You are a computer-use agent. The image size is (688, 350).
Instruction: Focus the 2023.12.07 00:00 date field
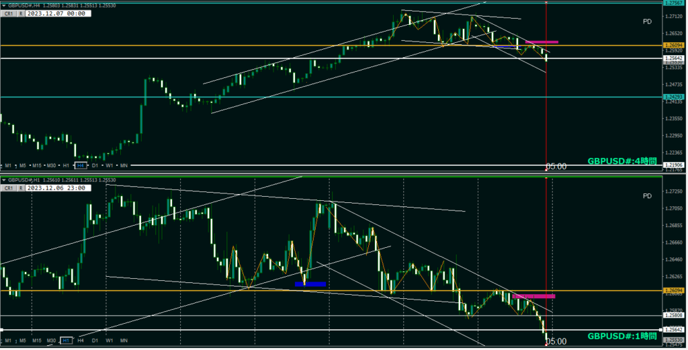58,13
